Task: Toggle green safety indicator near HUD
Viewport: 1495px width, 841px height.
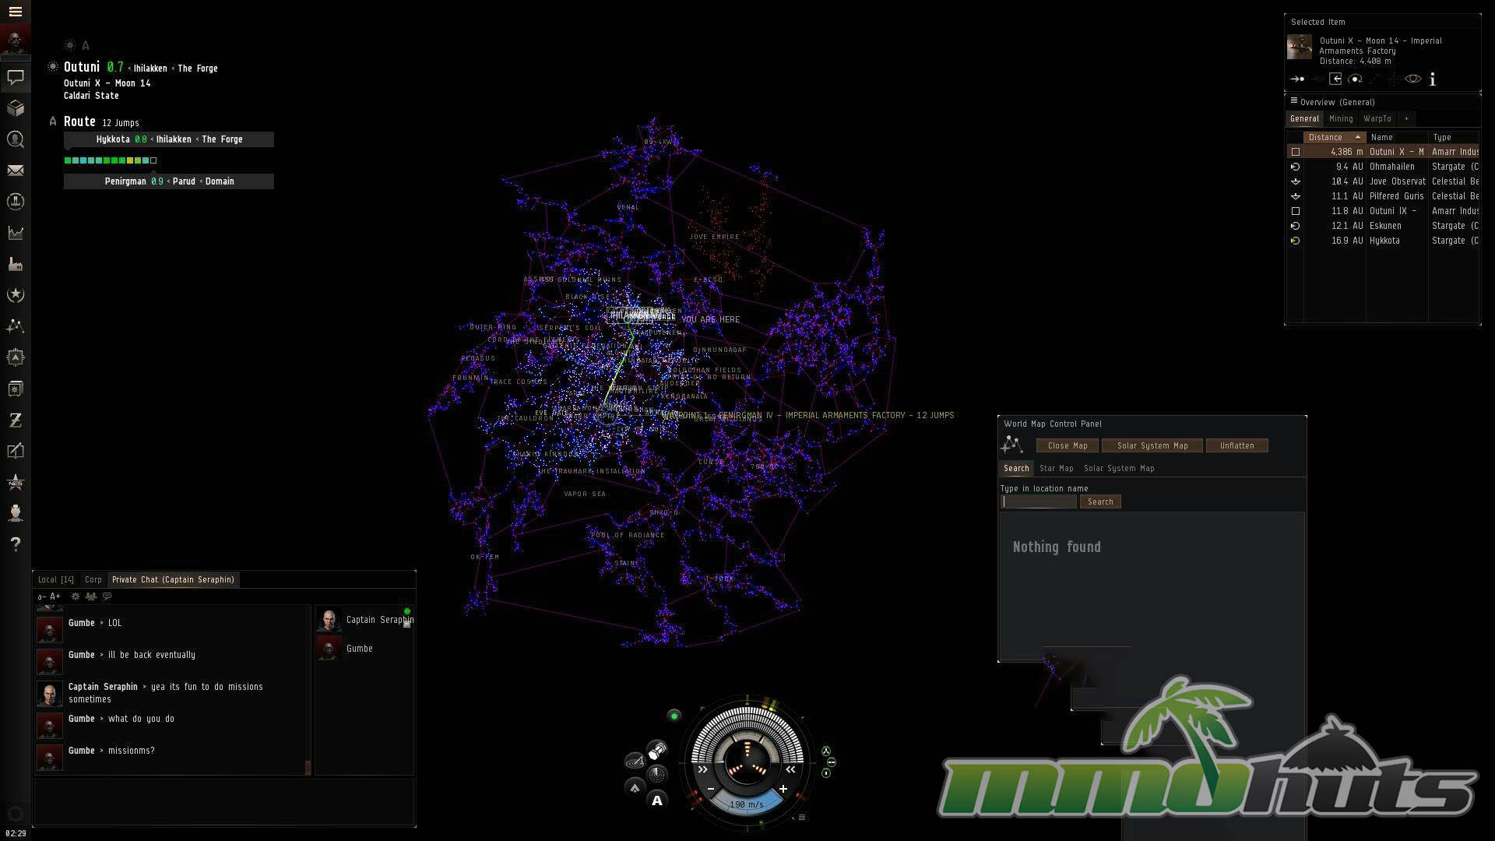Action: tap(674, 716)
